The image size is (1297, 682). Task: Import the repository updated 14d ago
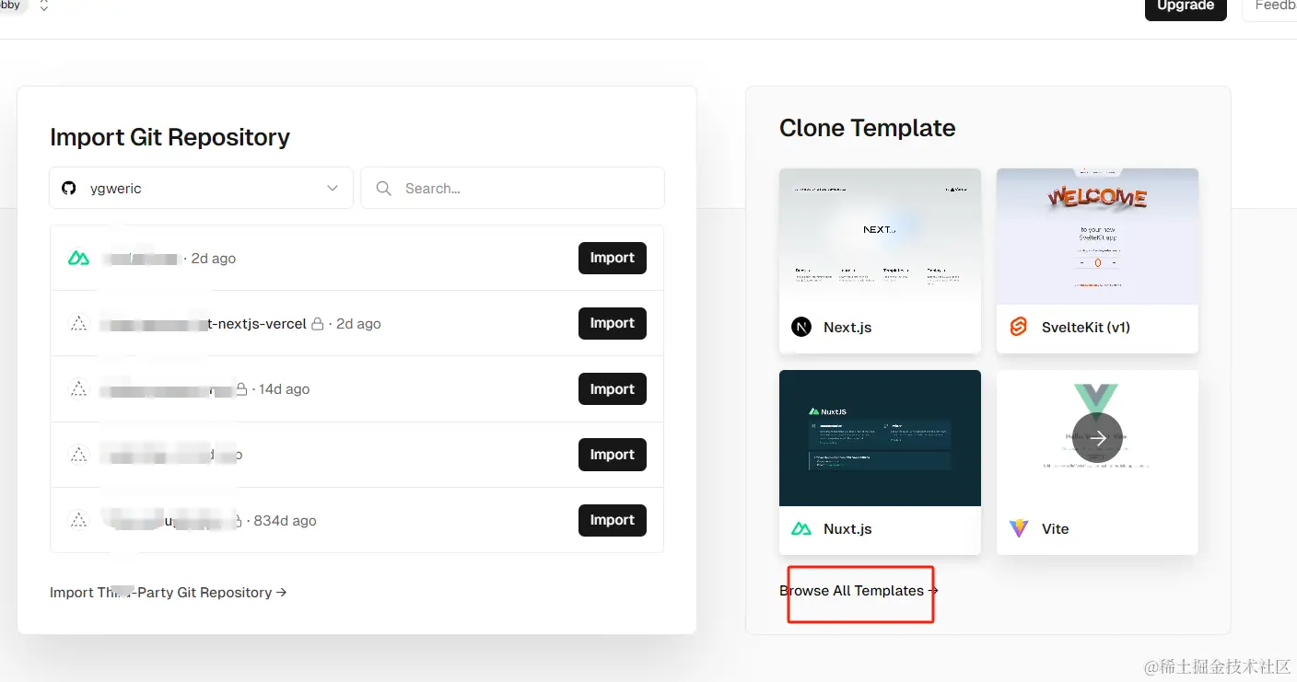pos(613,388)
